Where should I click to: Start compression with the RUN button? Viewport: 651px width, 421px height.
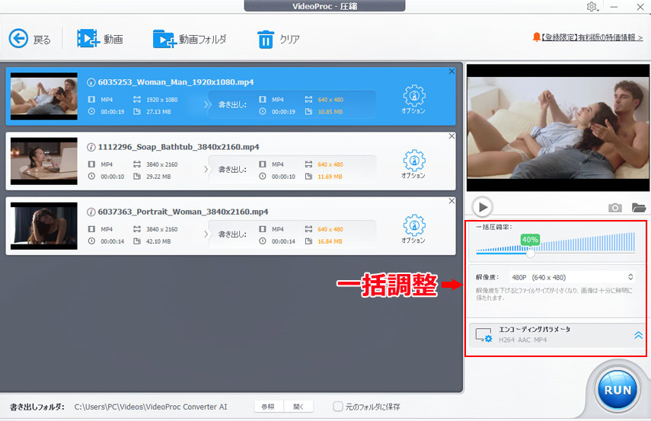617,391
